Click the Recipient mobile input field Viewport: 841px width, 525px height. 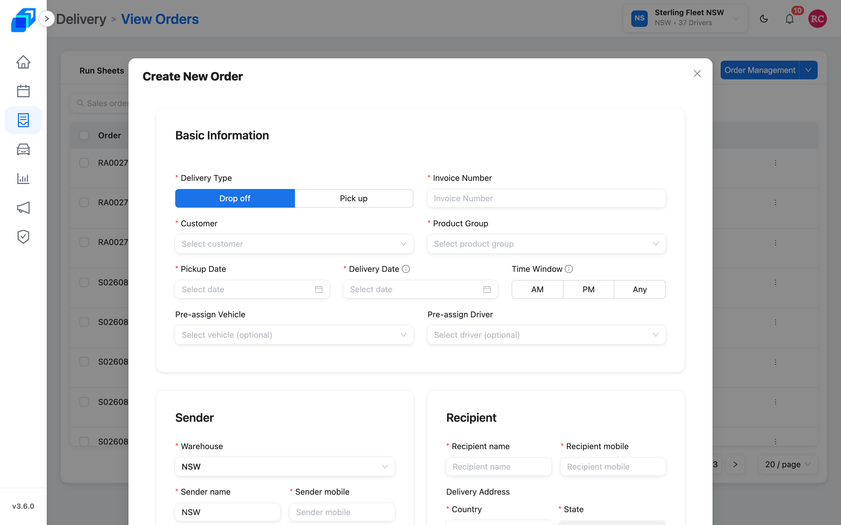click(613, 467)
